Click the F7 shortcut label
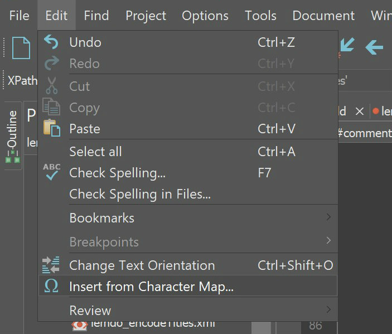This screenshot has width=392, height=334. pos(264,173)
